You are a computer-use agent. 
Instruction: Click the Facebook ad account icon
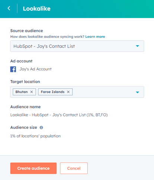[x=13, y=69]
